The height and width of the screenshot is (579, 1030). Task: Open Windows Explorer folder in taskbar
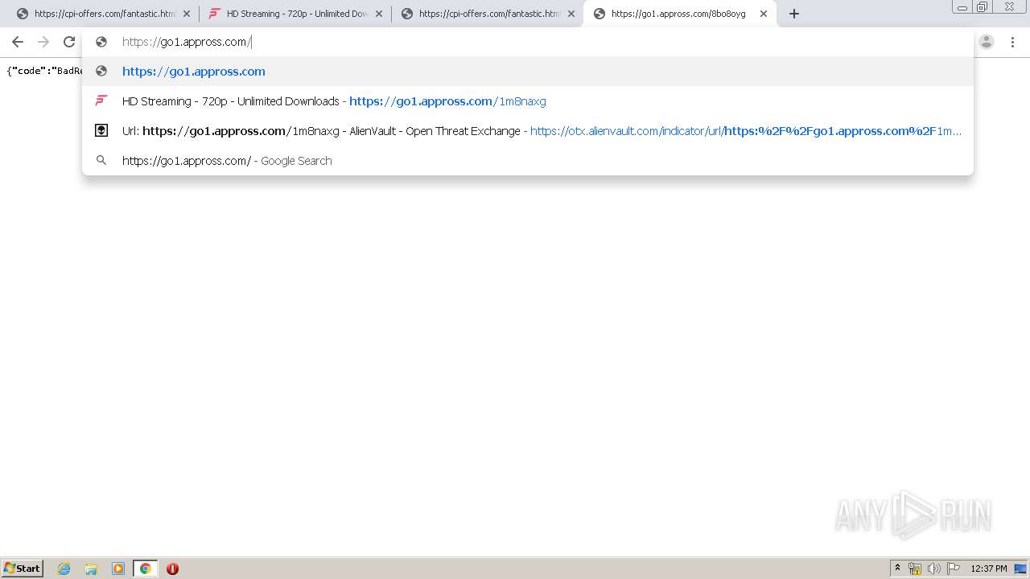click(91, 569)
